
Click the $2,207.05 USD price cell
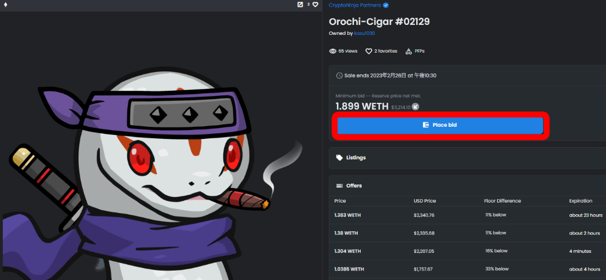coord(424,251)
